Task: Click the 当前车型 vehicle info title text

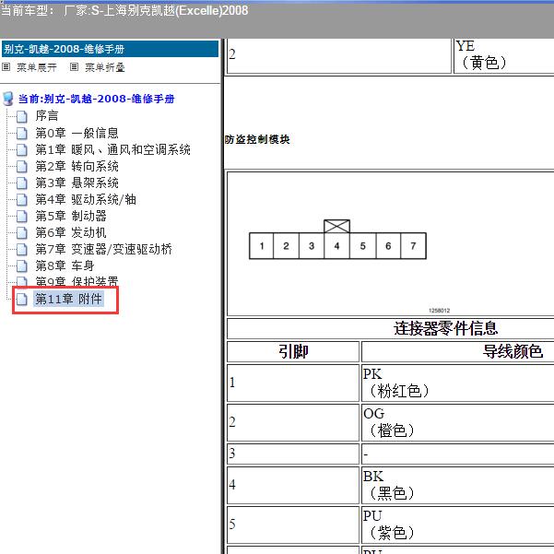Action: click(124, 10)
